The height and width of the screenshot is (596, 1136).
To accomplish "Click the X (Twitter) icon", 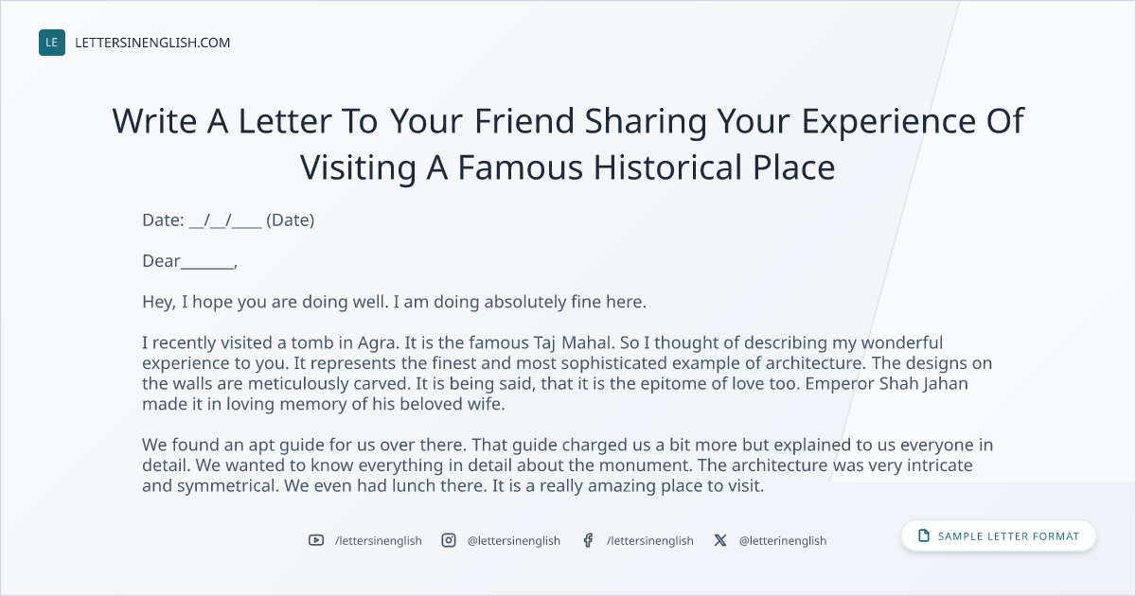I will coord(720,540).
